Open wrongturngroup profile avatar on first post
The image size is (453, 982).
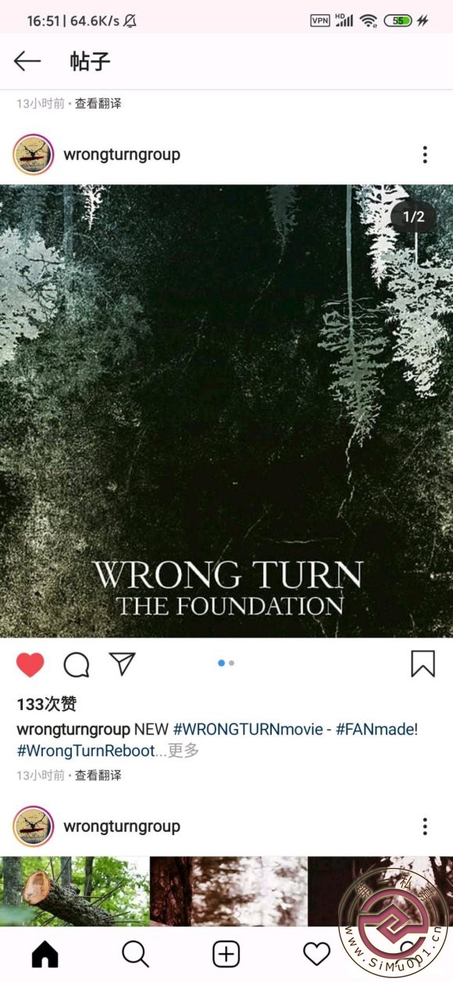pyautogui.click(x=33, y=155)
